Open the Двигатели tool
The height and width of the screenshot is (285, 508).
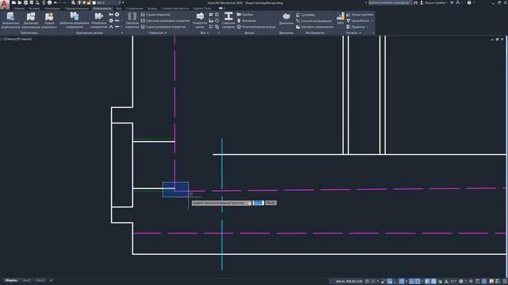tap(286, 19)
